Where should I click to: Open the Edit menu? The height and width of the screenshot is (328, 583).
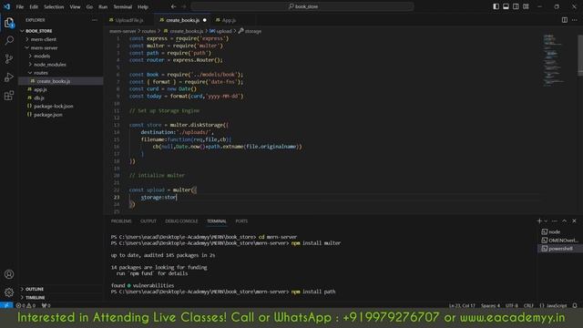coord(34,6)
